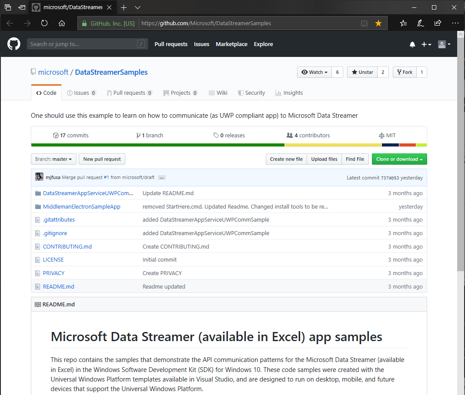
Task: Toggle reading view in the browser toolbar
Action: [x=364, y=23]
